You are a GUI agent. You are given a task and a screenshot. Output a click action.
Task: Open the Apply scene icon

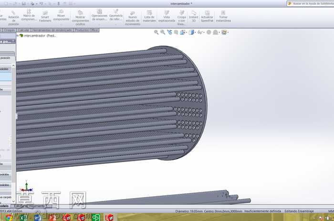[x=216, y=32]
